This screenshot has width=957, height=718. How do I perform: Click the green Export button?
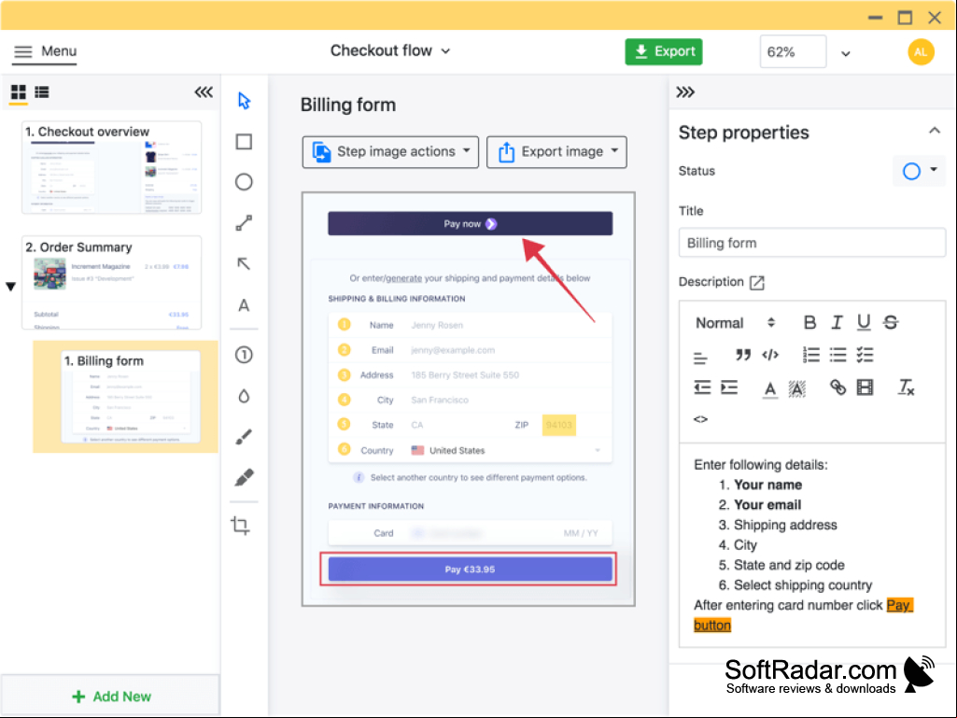pos(664,51)
